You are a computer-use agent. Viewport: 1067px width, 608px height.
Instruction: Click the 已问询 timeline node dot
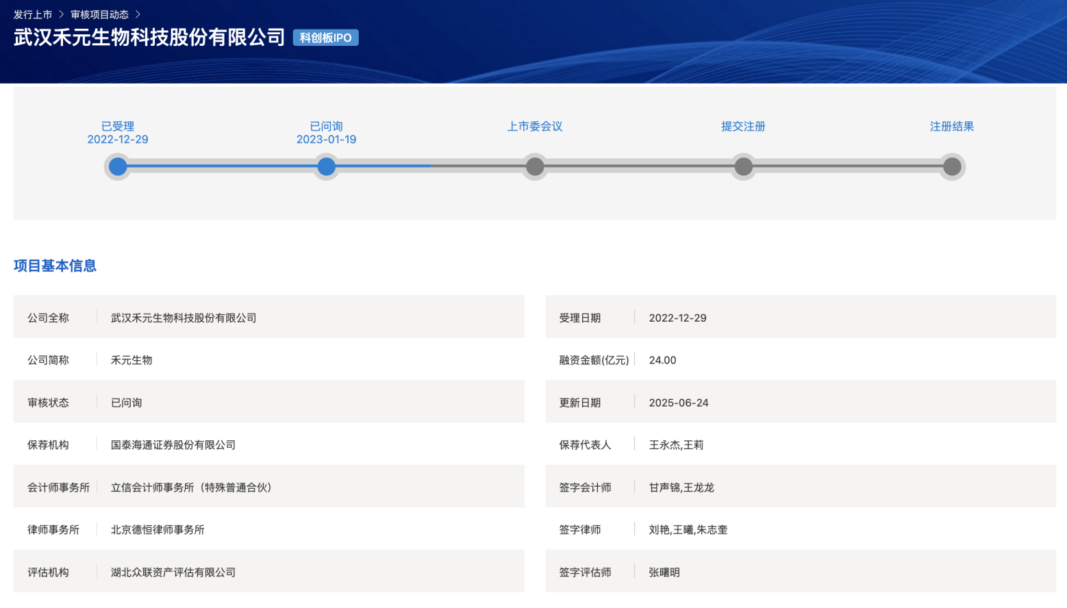(x=327, y=166)
